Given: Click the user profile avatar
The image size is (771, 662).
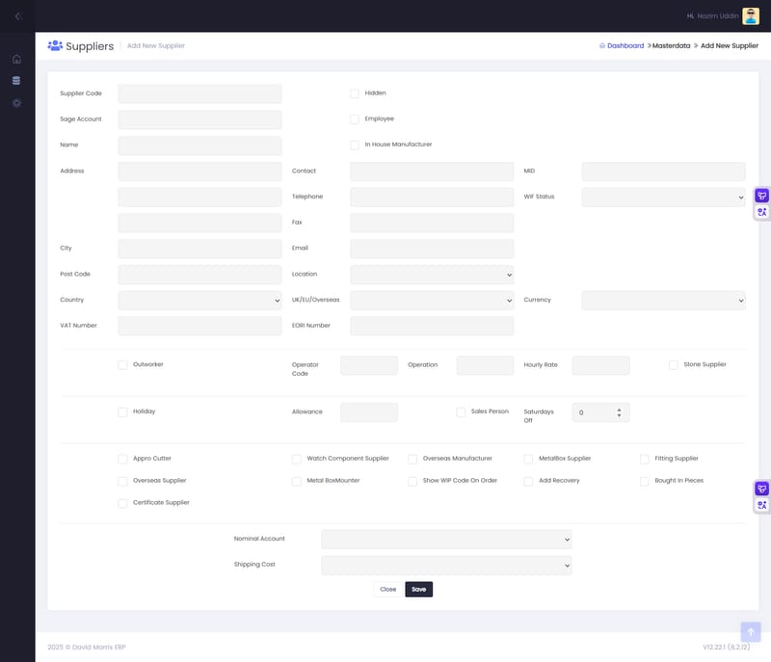Looking at the screenshot, I should 751,16.
